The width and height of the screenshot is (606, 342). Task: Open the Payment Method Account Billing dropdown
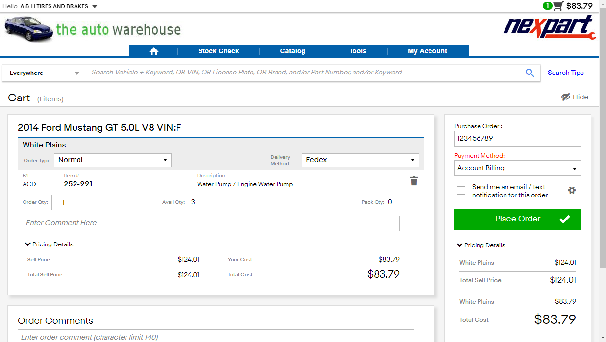coord(517,168)
